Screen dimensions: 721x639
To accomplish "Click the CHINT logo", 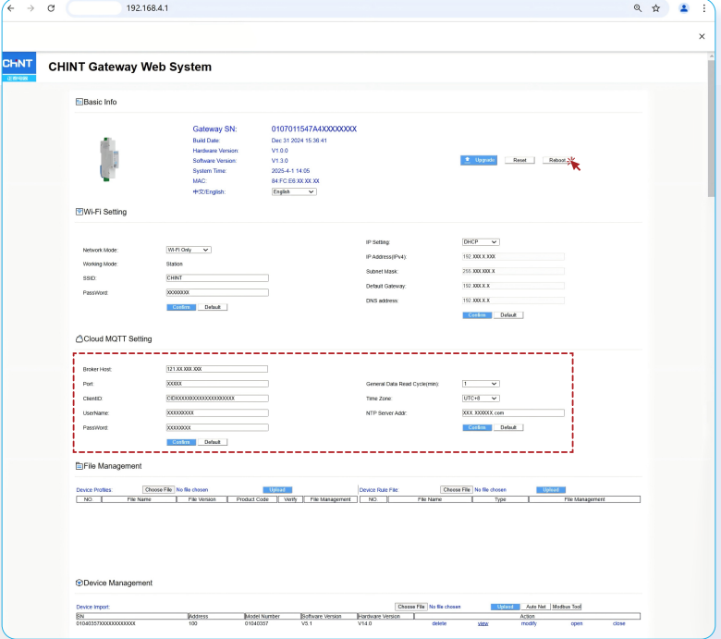I will [18, 67].
